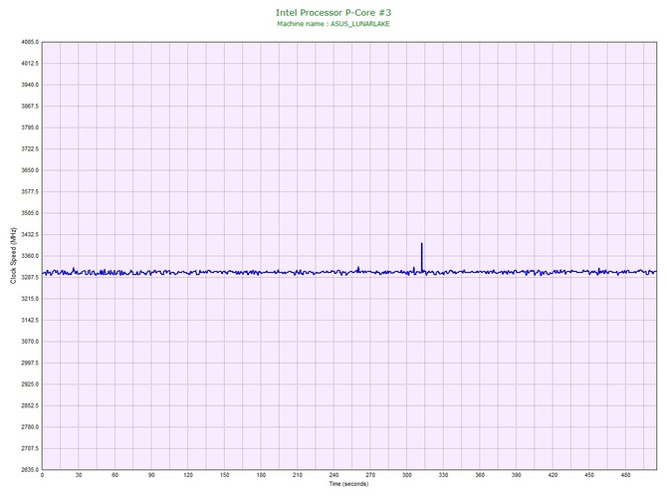
Task: Select the 2707.5 value on the Y axis
Action: (30, 448)
